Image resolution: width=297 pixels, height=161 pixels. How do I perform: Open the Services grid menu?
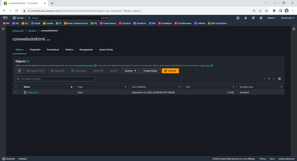click(x=18, y=18)
